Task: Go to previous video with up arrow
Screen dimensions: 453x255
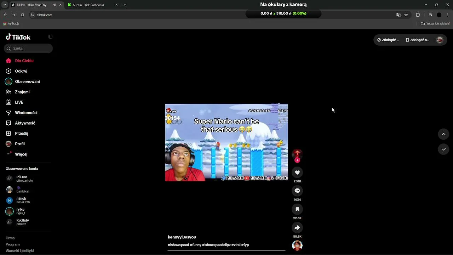Action: [x=443, y=134]
